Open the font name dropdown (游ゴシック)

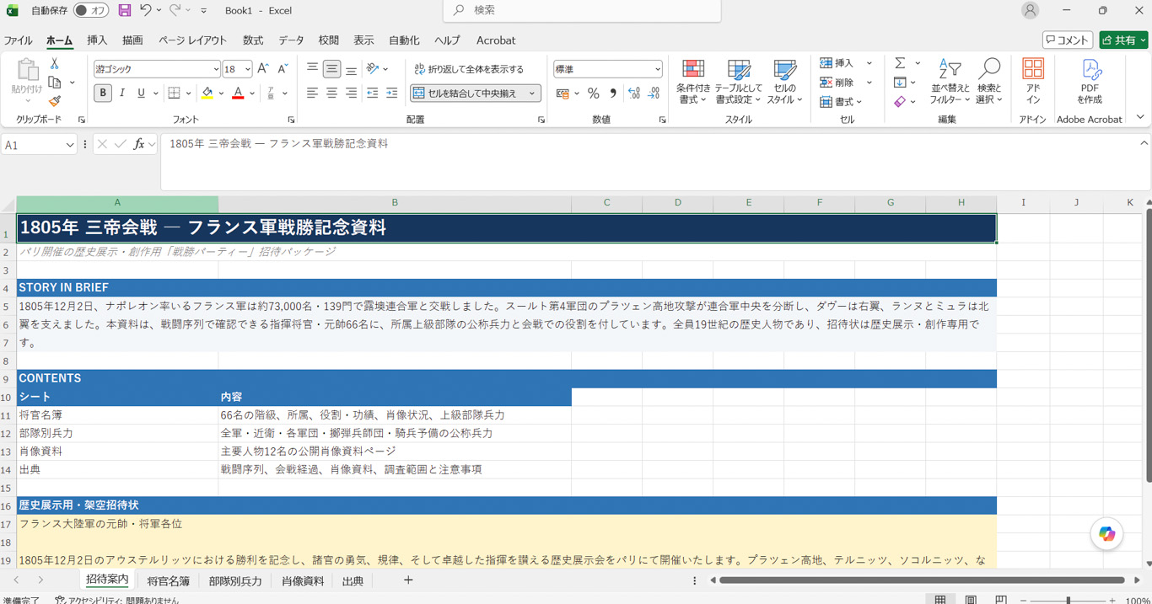(215, 69)
